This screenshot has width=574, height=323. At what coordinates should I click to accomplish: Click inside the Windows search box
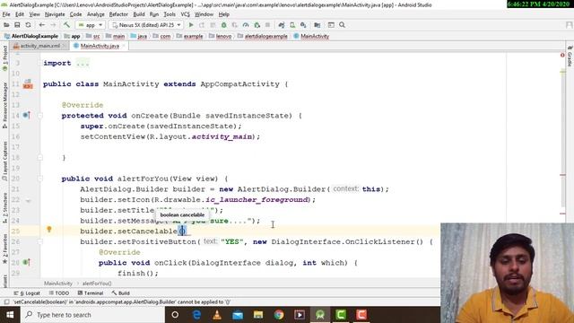pos(93,315)
